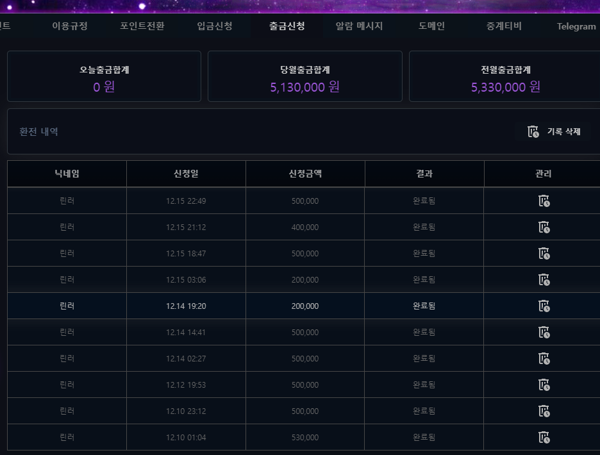
Task: Select the 출금신청 tab
Action: (287, 26)
